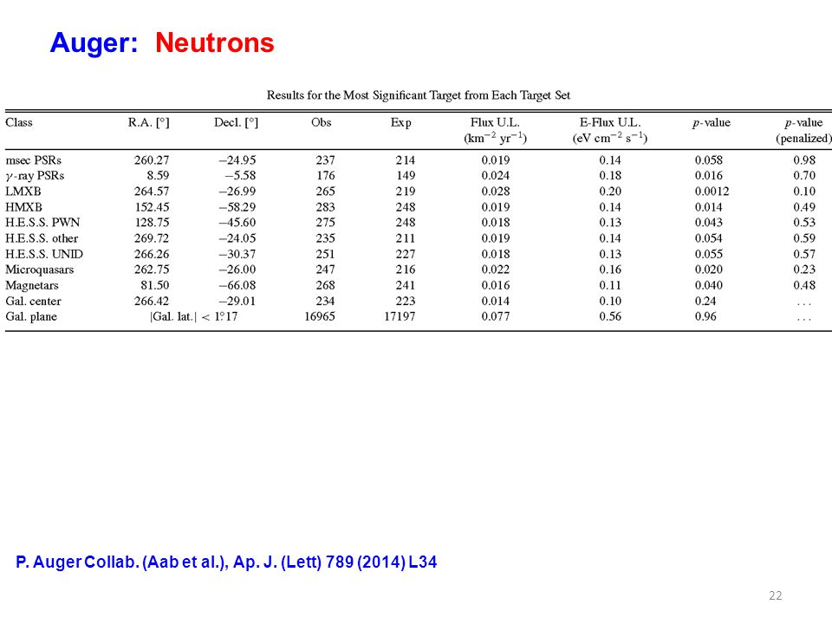Image resolution: width=832 pixels, height=624 pixels.
Task: Select the 'msec PSRs' row label
Action: [34, 160]
